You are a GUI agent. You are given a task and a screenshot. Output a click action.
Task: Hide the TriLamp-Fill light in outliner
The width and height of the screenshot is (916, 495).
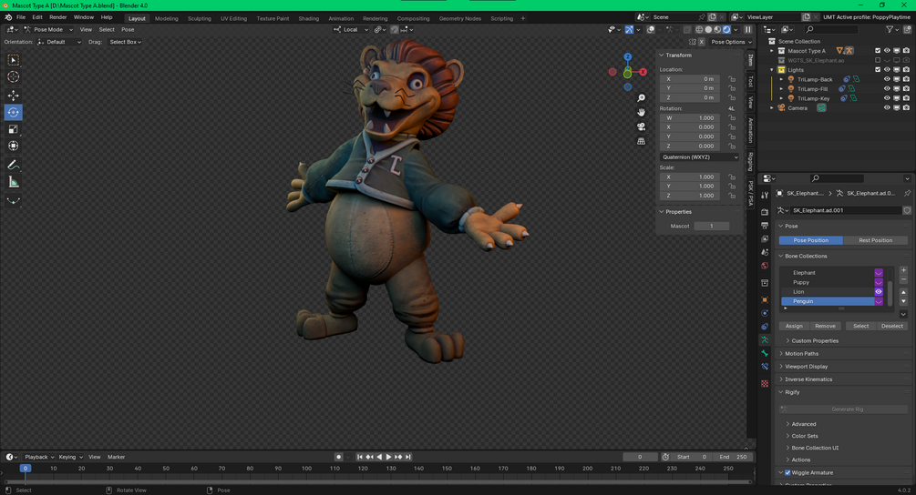(x=887, y=88)
